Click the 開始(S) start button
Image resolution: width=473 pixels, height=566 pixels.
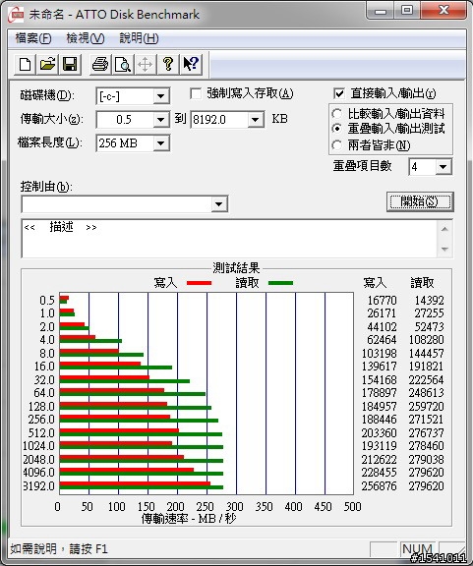(x=420, y=201)
